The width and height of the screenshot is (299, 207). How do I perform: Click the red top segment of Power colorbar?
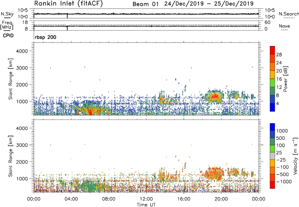[x=272, y=50]
